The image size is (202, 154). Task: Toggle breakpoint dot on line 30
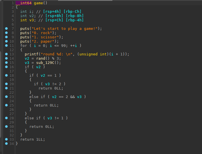point(6,126)
